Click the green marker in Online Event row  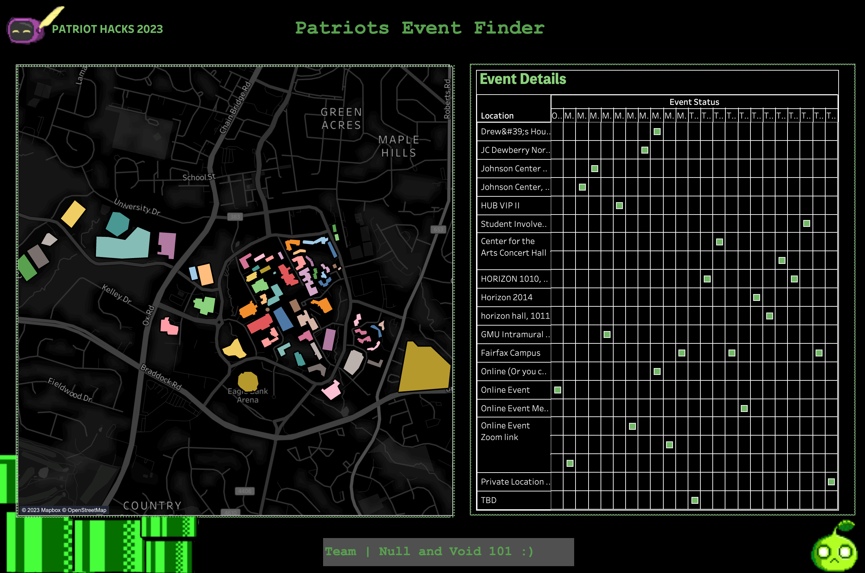(557, 390)
